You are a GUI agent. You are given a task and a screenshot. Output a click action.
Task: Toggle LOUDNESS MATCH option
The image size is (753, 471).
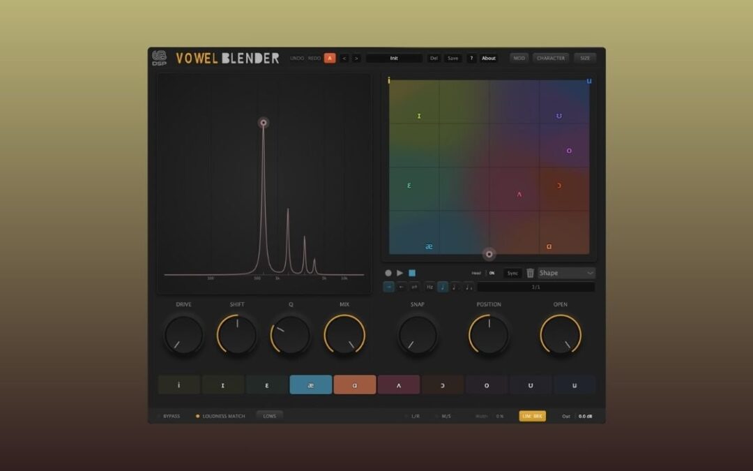point(220,416)
